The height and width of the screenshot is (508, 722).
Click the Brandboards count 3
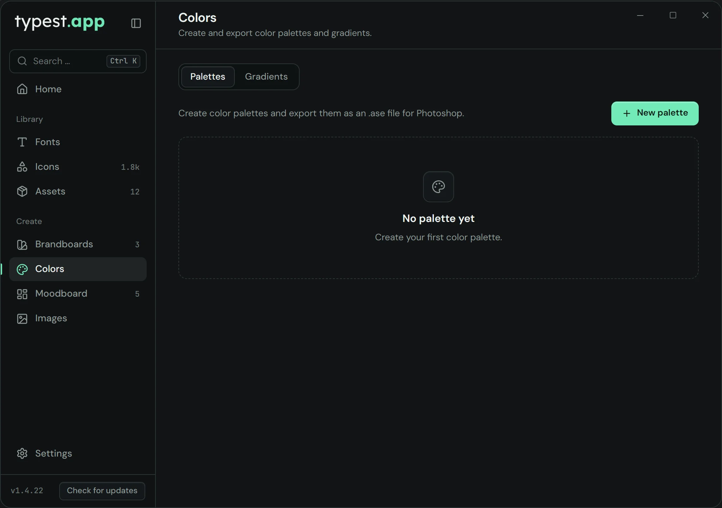click(137, 244)
